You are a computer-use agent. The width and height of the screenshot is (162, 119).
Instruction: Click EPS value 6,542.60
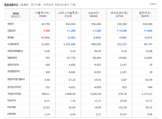(x=96, y=94)
